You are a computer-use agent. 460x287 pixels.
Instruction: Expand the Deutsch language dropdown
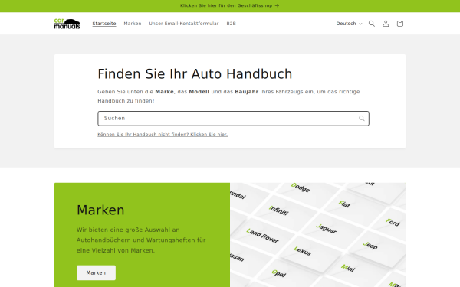[x=349, y=24]
